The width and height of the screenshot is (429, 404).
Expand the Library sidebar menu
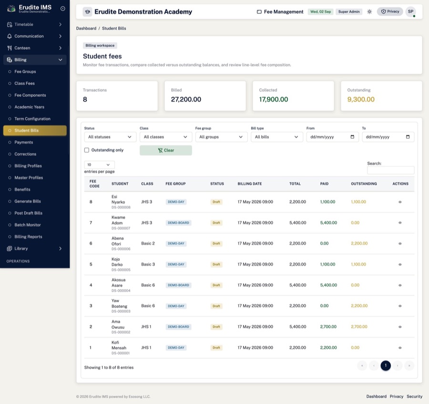coord(35,249)
